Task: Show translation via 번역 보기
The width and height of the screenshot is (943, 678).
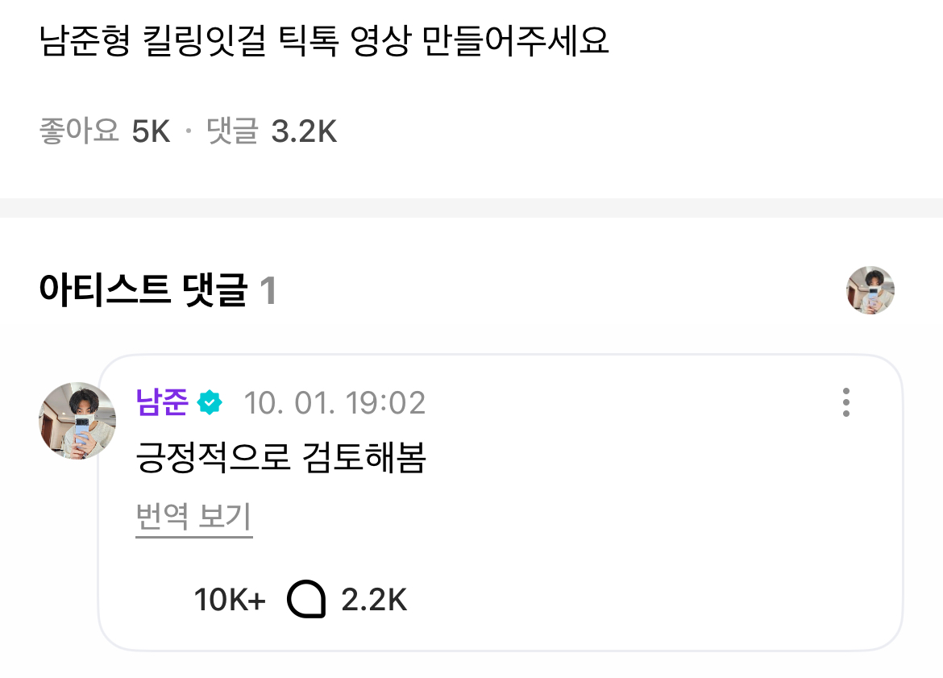Action: (x=193, y=517)
